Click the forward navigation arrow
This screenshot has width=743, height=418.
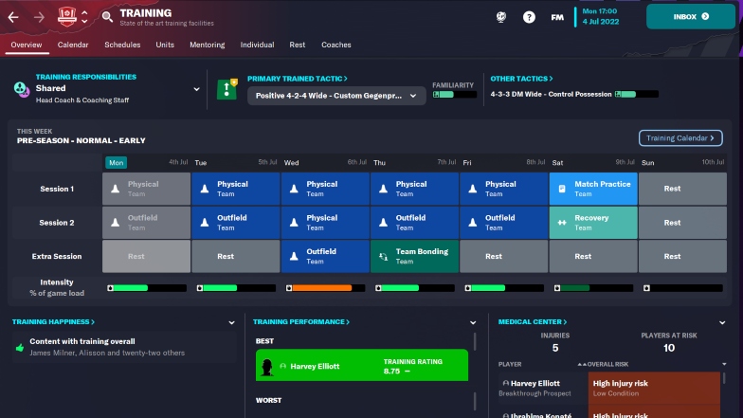(x=40, y=16)
